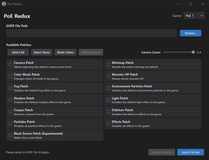This screenshot has height=160, width=209.
Task: Click the Camera Zoom value 2.4
Action: pyautogui.click(x=199, y=52)
